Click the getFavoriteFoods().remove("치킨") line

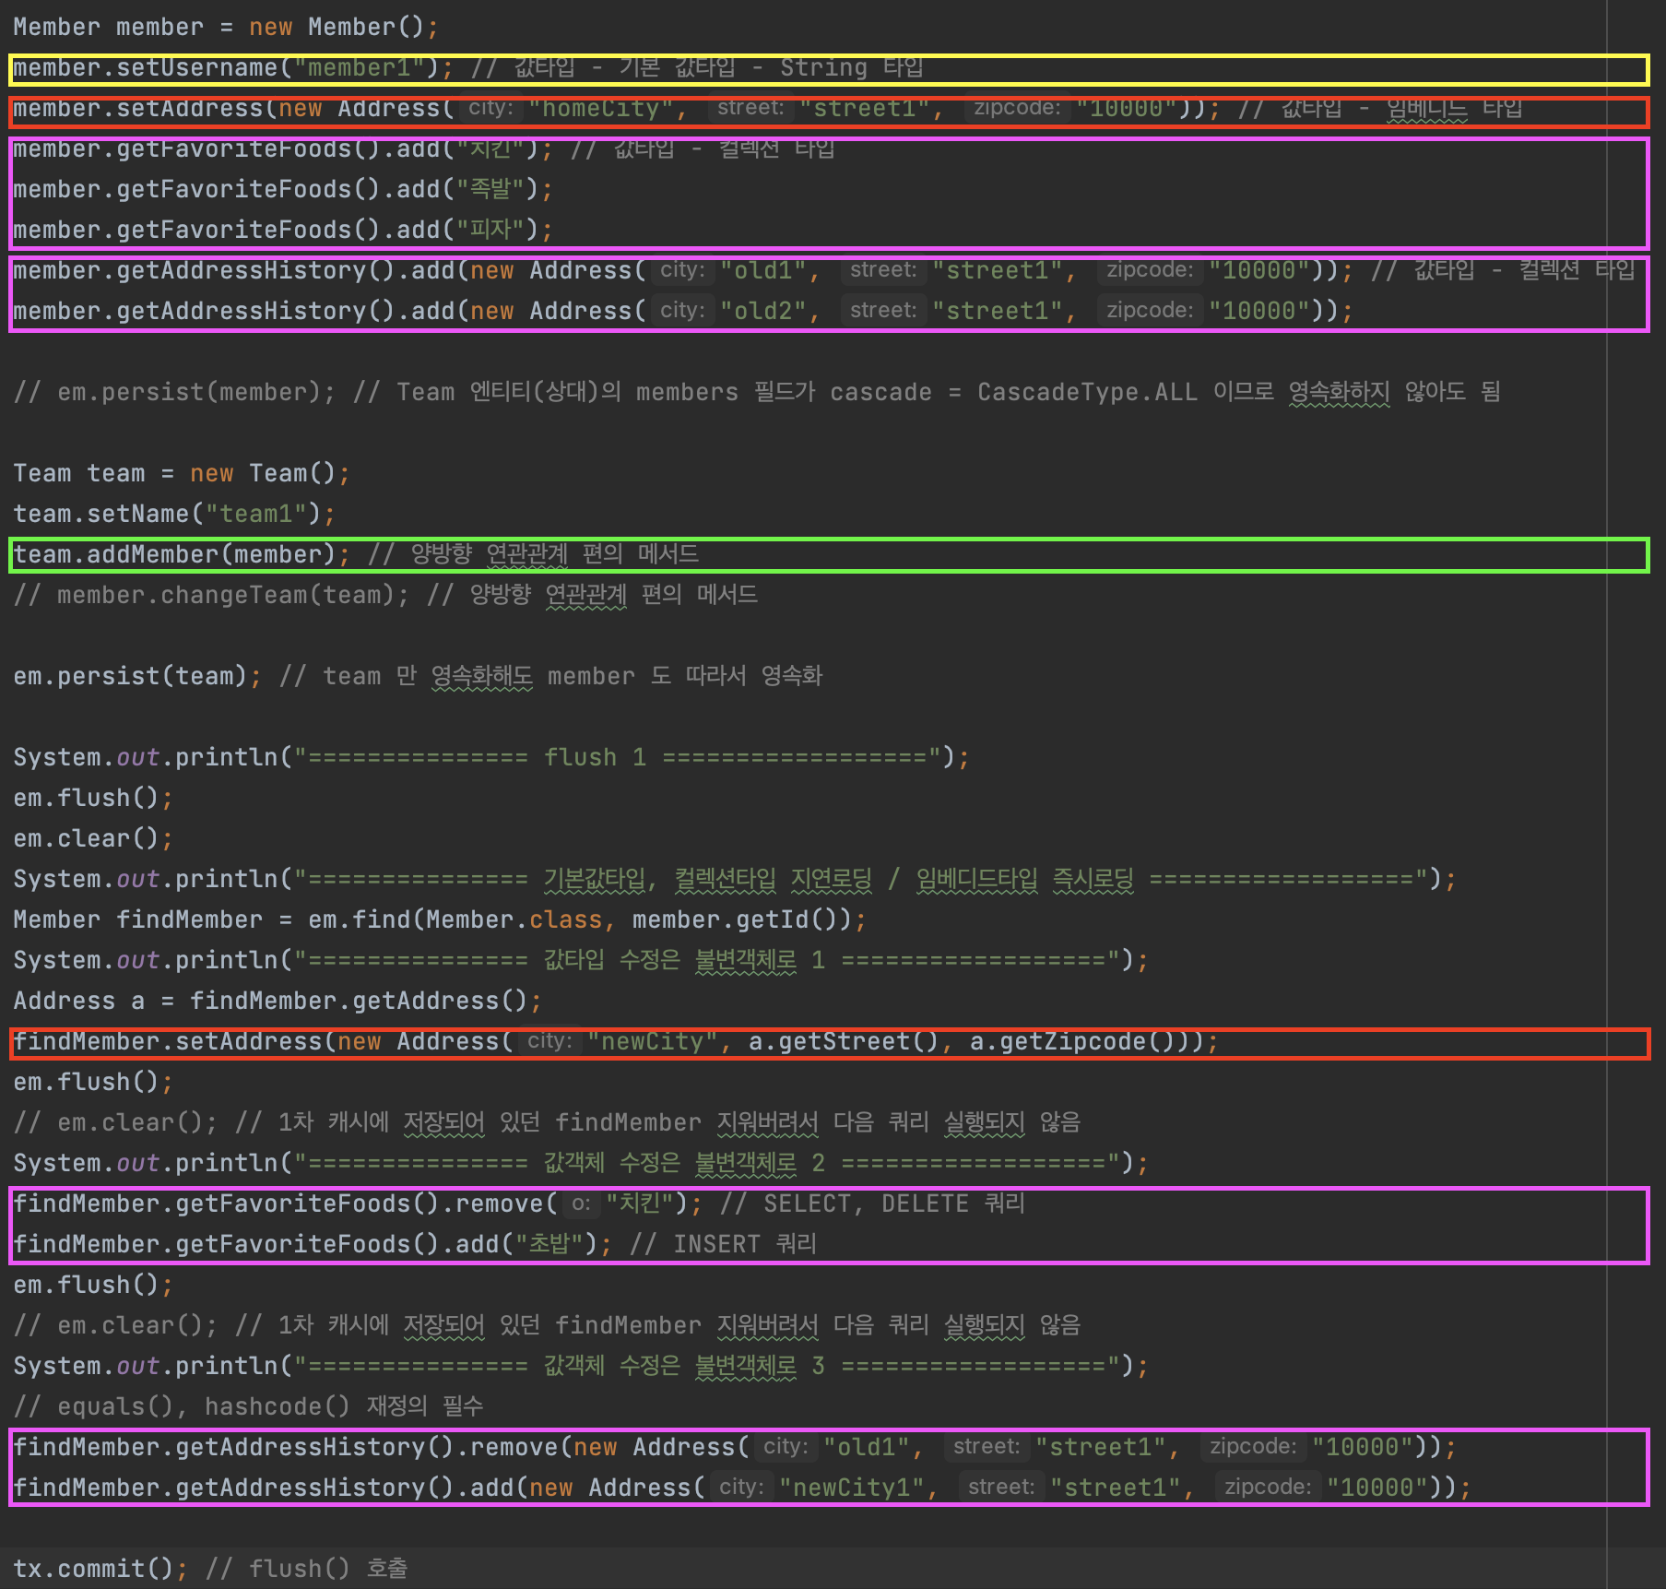[519, 1204]
